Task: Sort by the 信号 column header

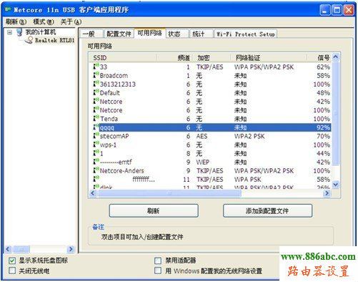Action: [319, 57]
